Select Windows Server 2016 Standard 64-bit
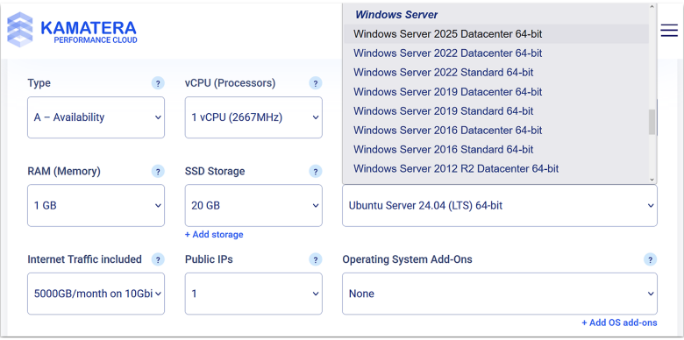Image resolution: width=684 pixels, height=340 pixels. [495, 150]
